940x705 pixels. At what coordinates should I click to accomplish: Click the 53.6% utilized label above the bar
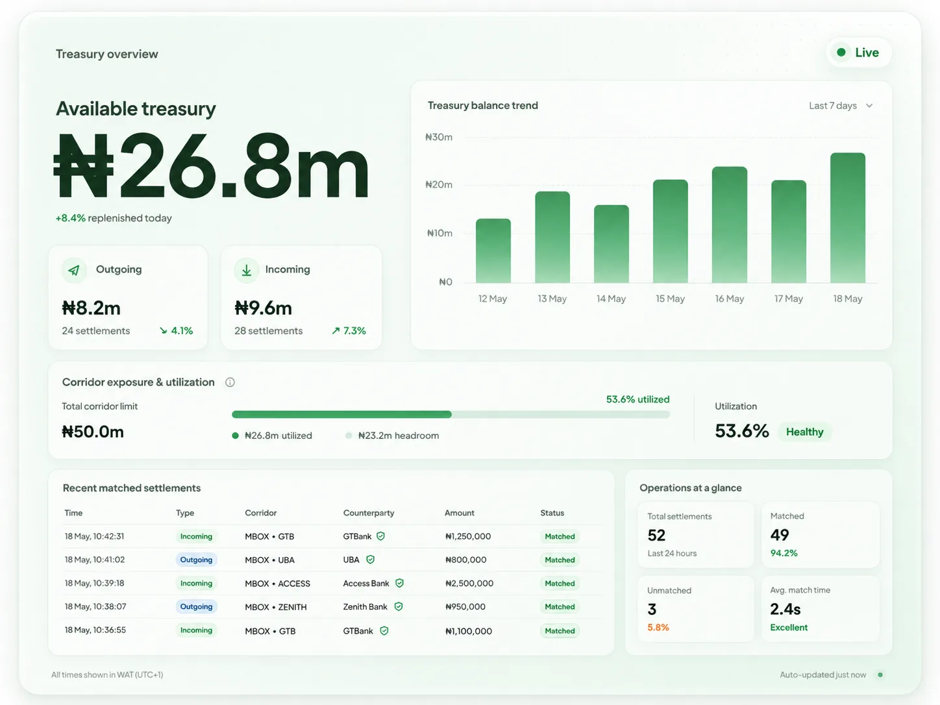click(638, 399)
